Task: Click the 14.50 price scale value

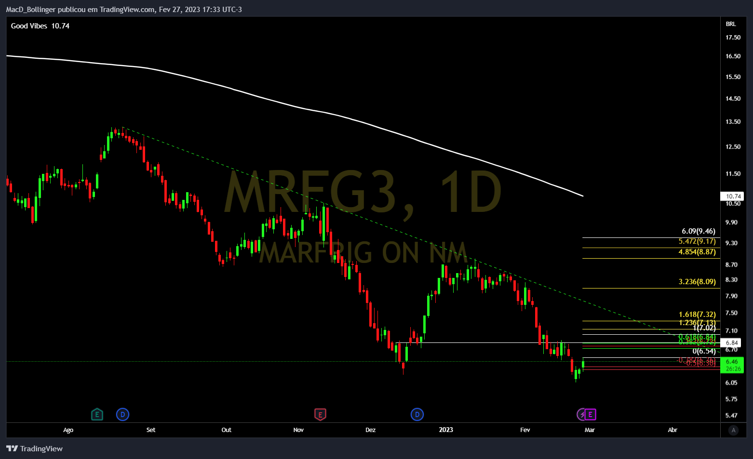Action: pos(733,99)
